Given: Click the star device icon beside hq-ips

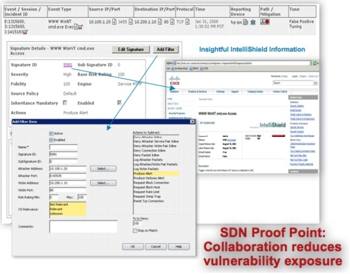Looking at the screenshot, I should [x=253, y=22].
